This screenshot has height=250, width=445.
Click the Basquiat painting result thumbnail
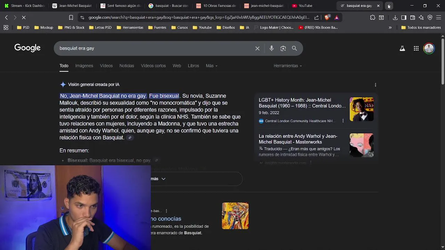point(235,216)
